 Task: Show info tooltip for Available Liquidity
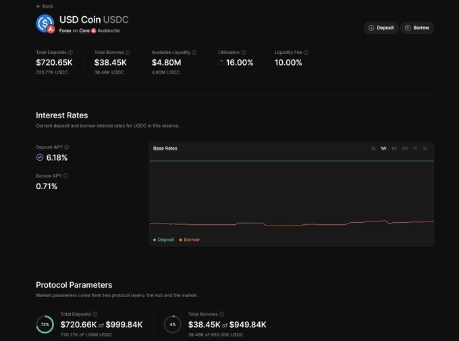point(194,53)
